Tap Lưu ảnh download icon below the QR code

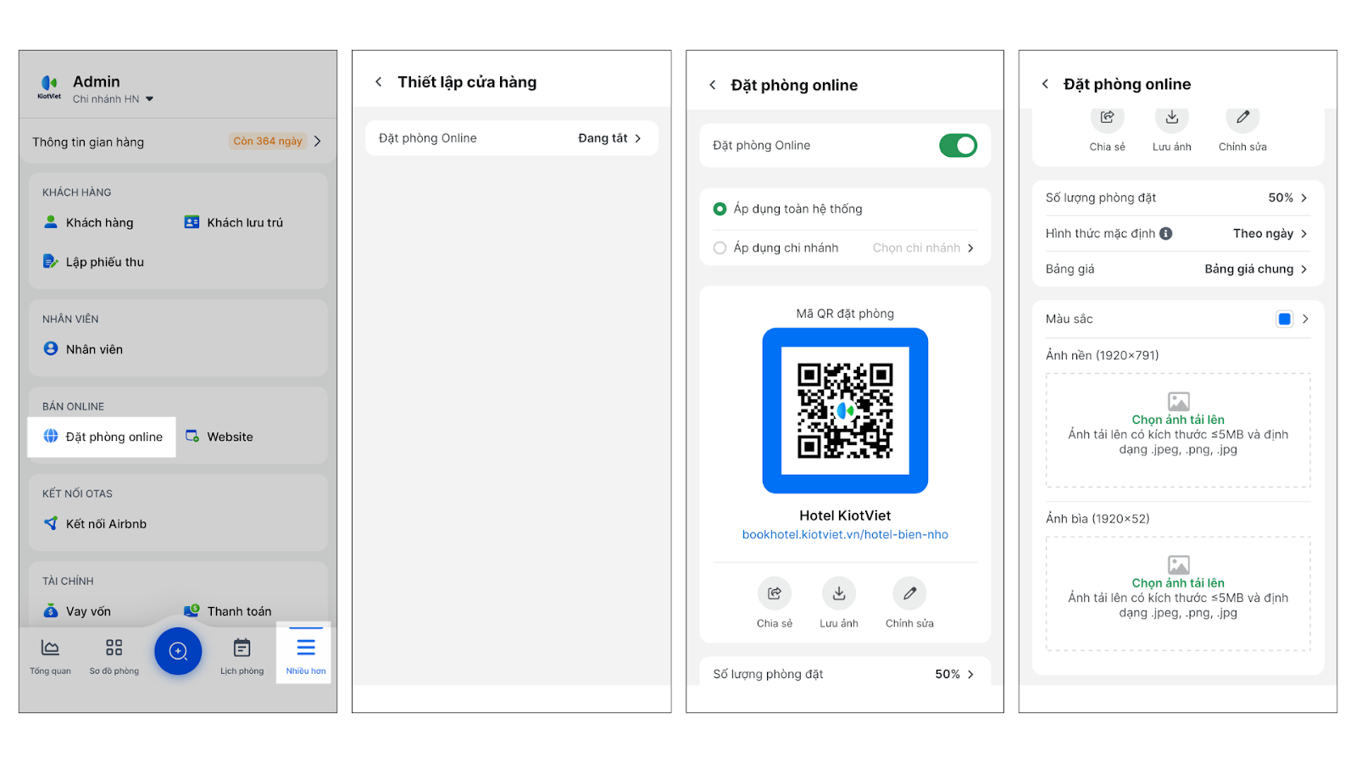click(x=839, y=593)
